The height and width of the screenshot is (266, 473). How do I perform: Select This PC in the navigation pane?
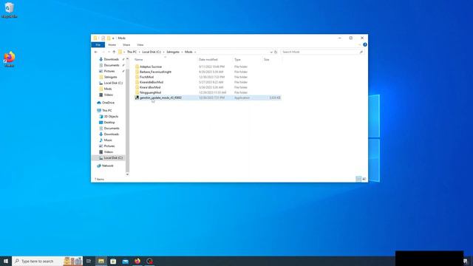tap(106, 111)
